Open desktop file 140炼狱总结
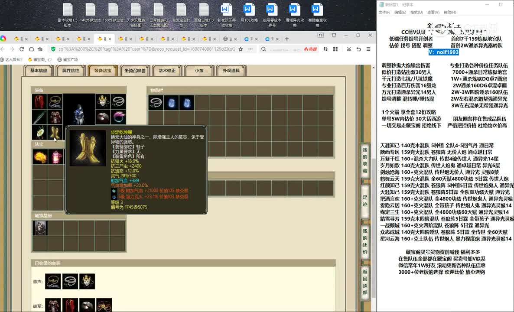514x312 pixels. point(90,13)
